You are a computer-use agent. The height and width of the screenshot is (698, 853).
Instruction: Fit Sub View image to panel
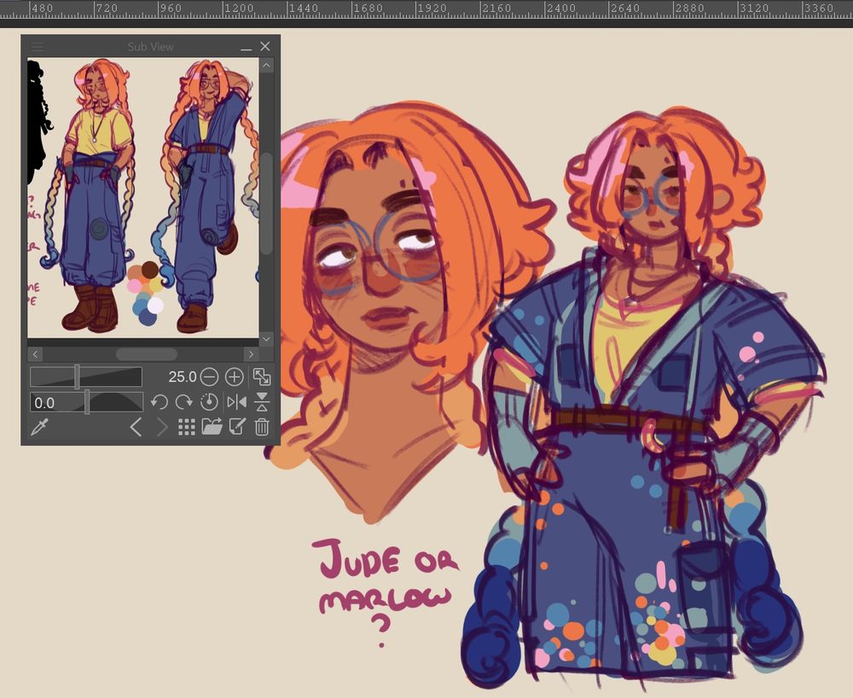(x=262, y=377)
